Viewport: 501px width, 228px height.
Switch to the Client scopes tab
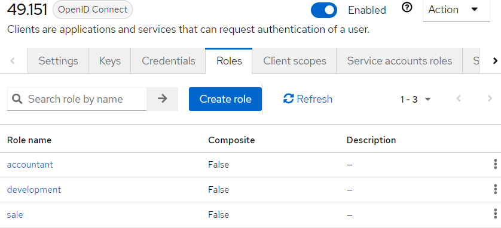(x=295, y=61)
